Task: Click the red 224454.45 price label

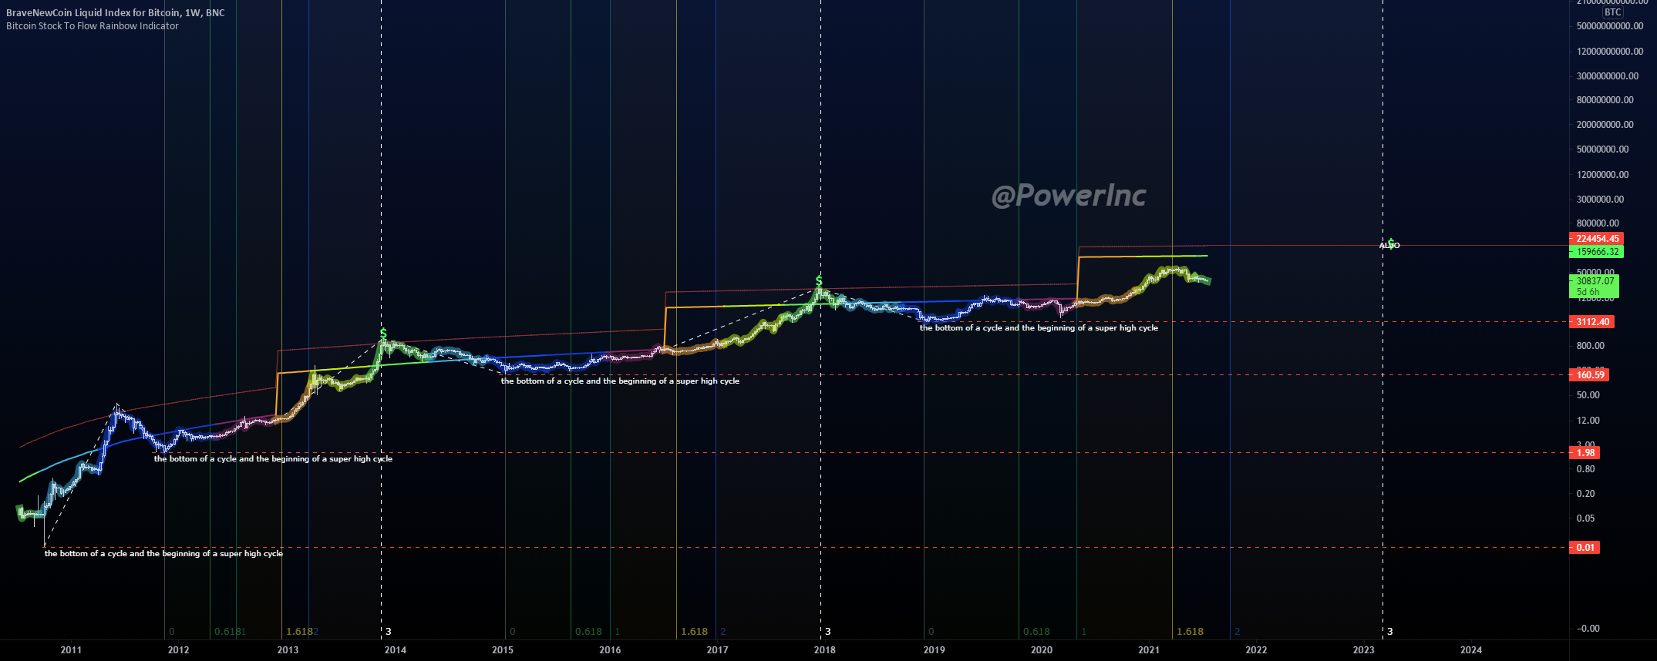Action: click(1596, 239)
